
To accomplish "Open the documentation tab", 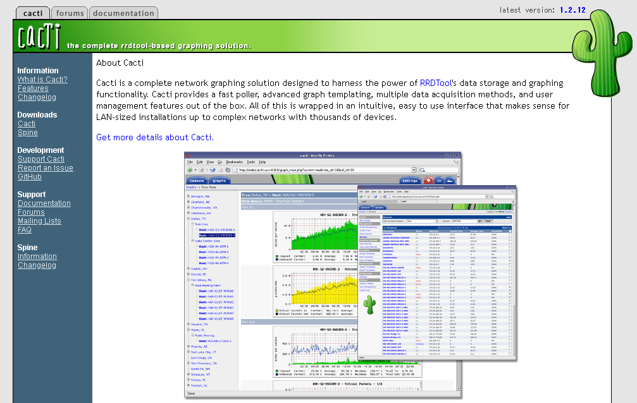I will (123, 13).
